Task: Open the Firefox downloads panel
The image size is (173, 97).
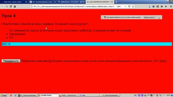Action: click(149, 6)
